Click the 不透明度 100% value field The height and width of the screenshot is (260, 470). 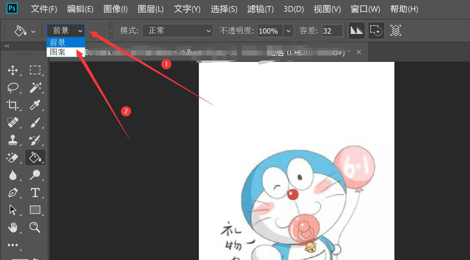click(270, 31)
